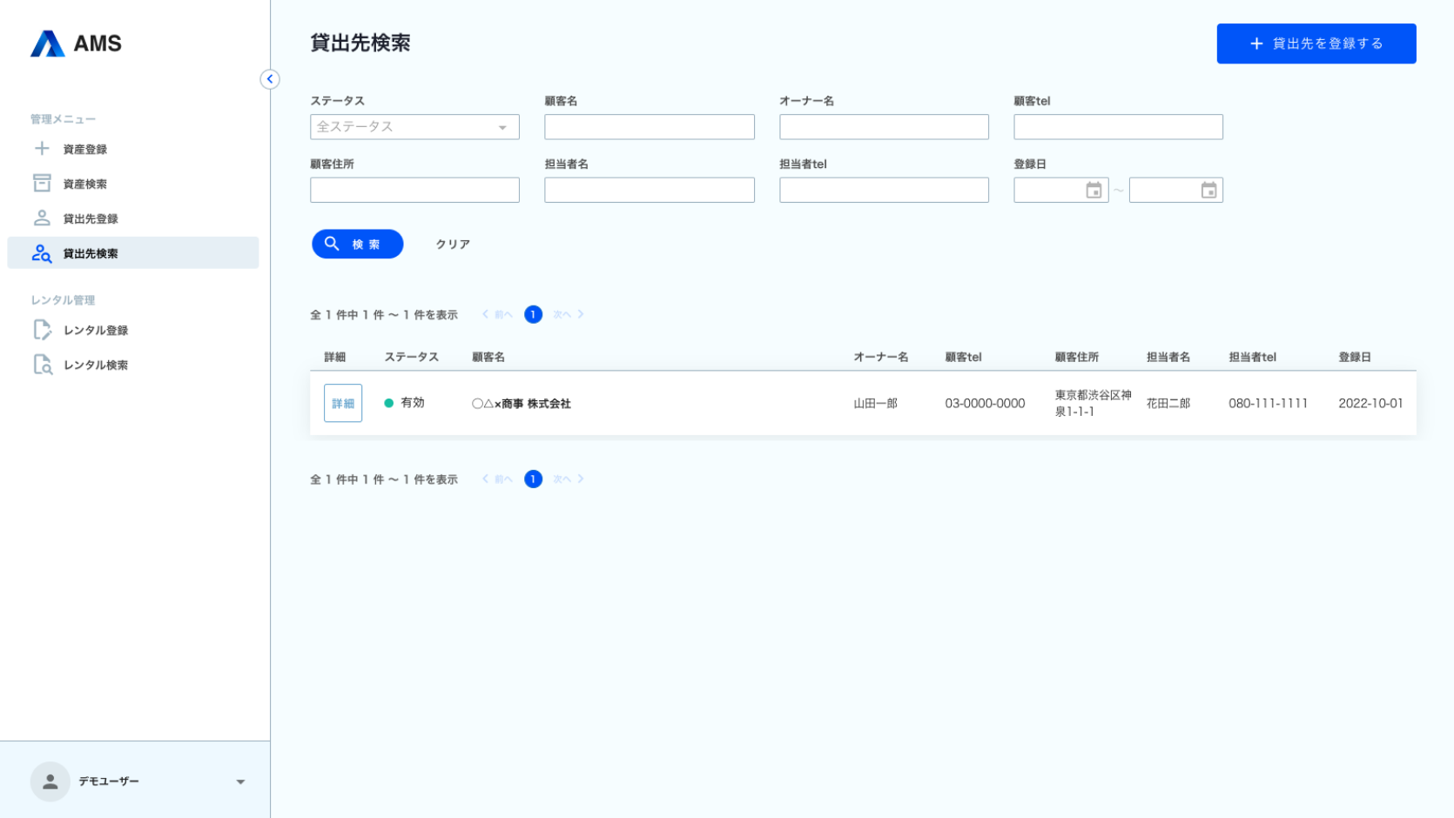Image resolution: width=1454 pixels, height=818 pixels.
Task: Click the archive box icon beside 資産検索
Action: click(42, 184)
